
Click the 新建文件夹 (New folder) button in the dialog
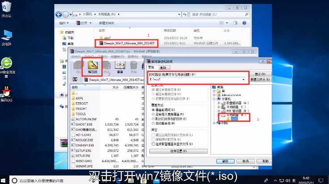[x=261, y=79]
